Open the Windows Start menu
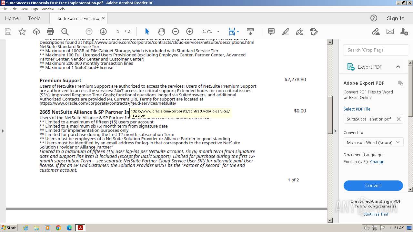Screen dimensions: 413x232 coord(9,228)
